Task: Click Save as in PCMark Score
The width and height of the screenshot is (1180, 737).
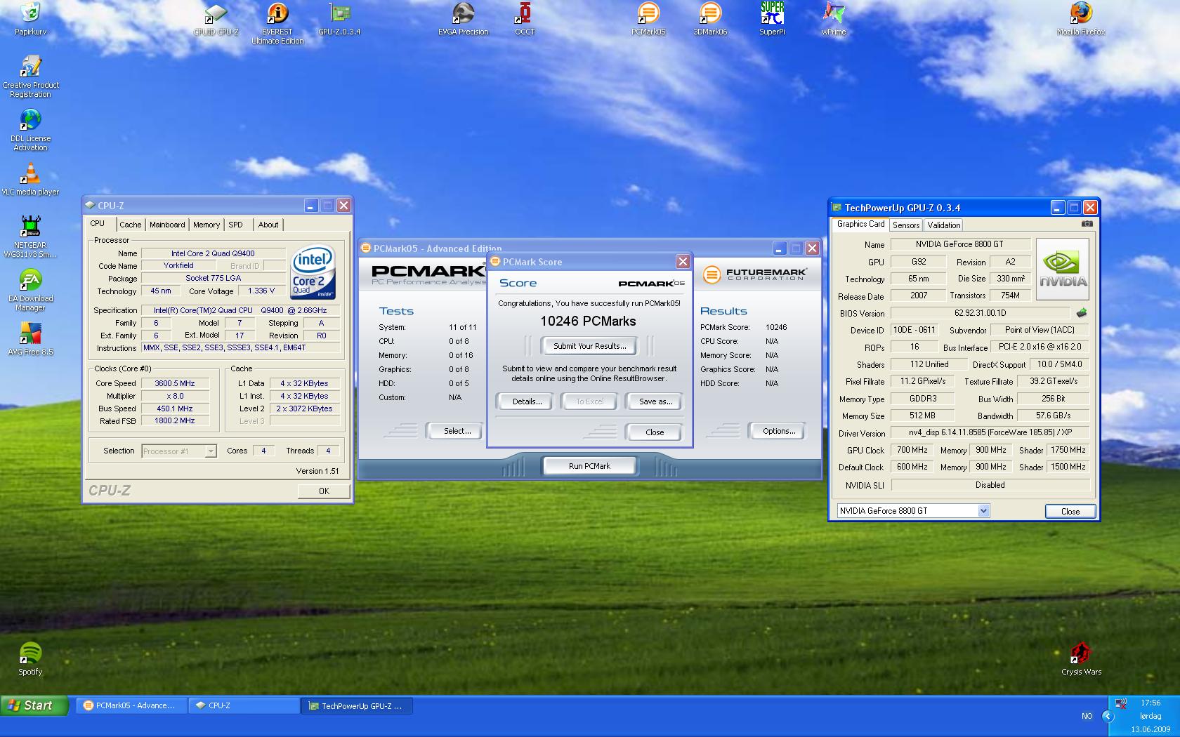Action: click(655, 401)
